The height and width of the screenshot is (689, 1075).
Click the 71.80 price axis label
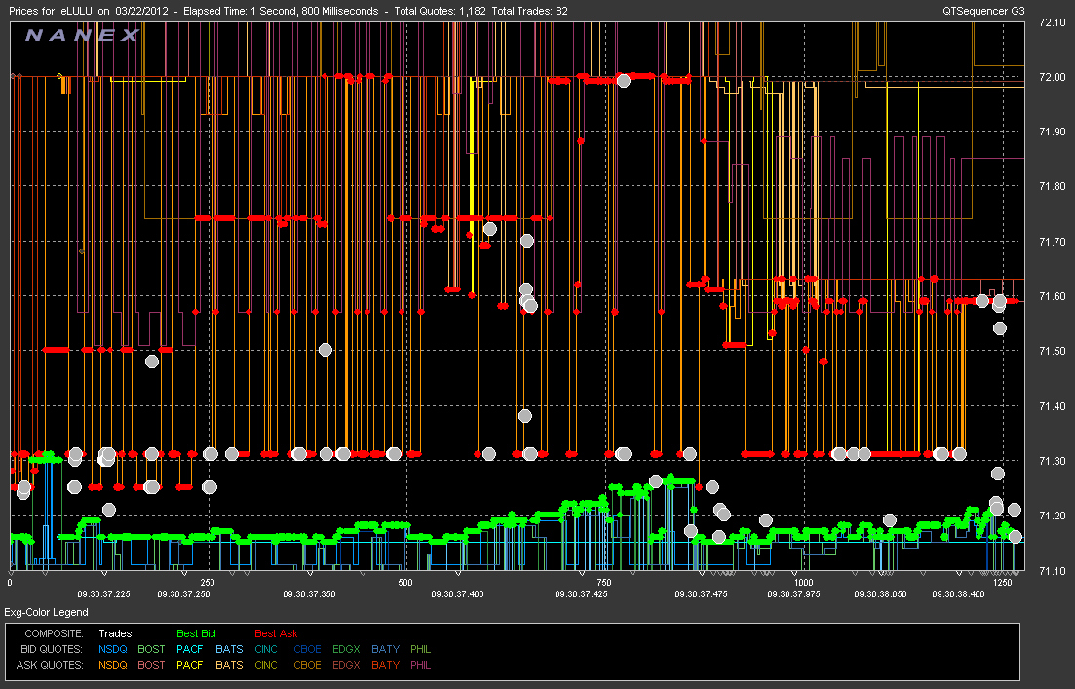1053,186
